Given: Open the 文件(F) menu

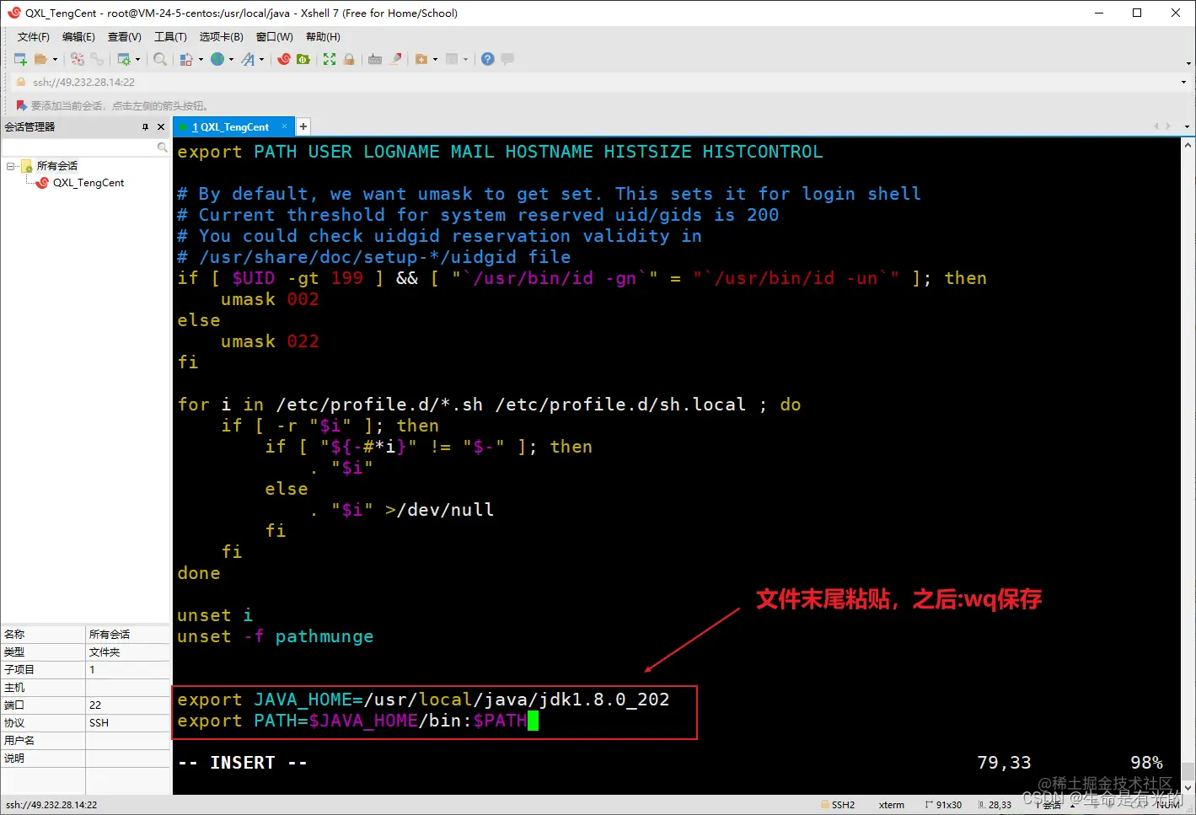Looking at the screenshot, I should (34, 37).
